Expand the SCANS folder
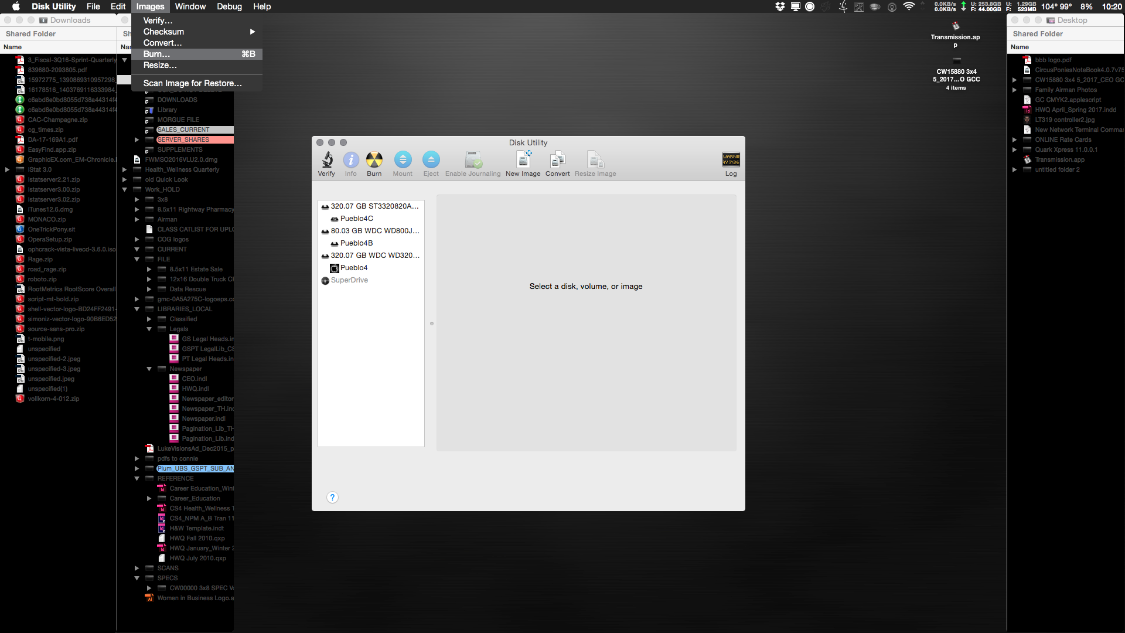Image resolution: width=1125 pixels, height=633 pixels. (x=137, y=568)
